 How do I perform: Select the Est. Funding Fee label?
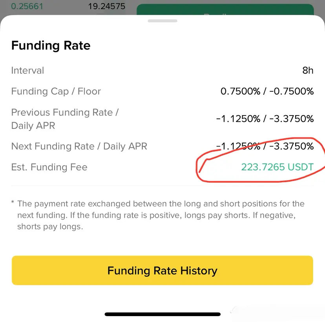click(x=49, y=167)
